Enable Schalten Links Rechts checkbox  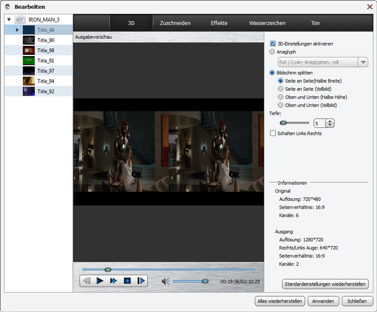(x=273, y=133)
